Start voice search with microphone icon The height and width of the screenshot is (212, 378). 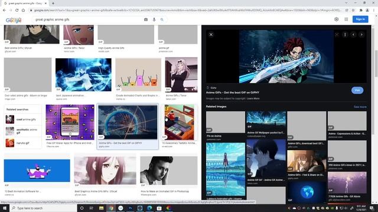click(154, 19)
